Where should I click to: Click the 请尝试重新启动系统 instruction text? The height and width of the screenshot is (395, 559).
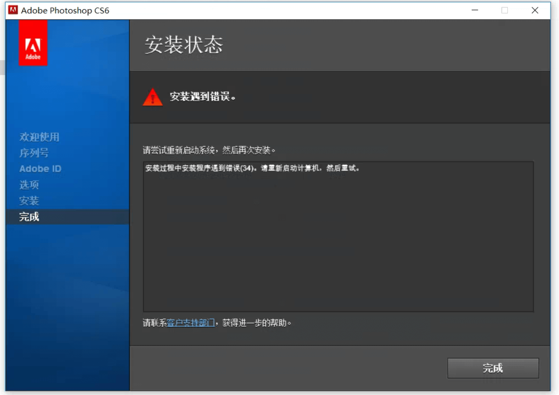pyautogui.click(x=209, y=150)
